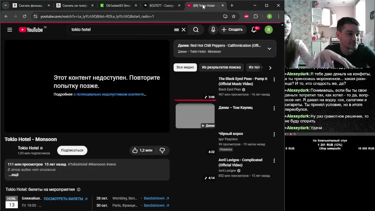Open the Tokio Hotel channel name

click(x=28, y=148)
